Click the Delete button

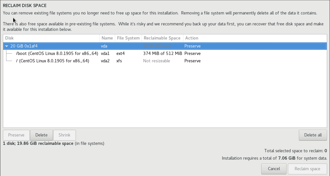[41, 135]
